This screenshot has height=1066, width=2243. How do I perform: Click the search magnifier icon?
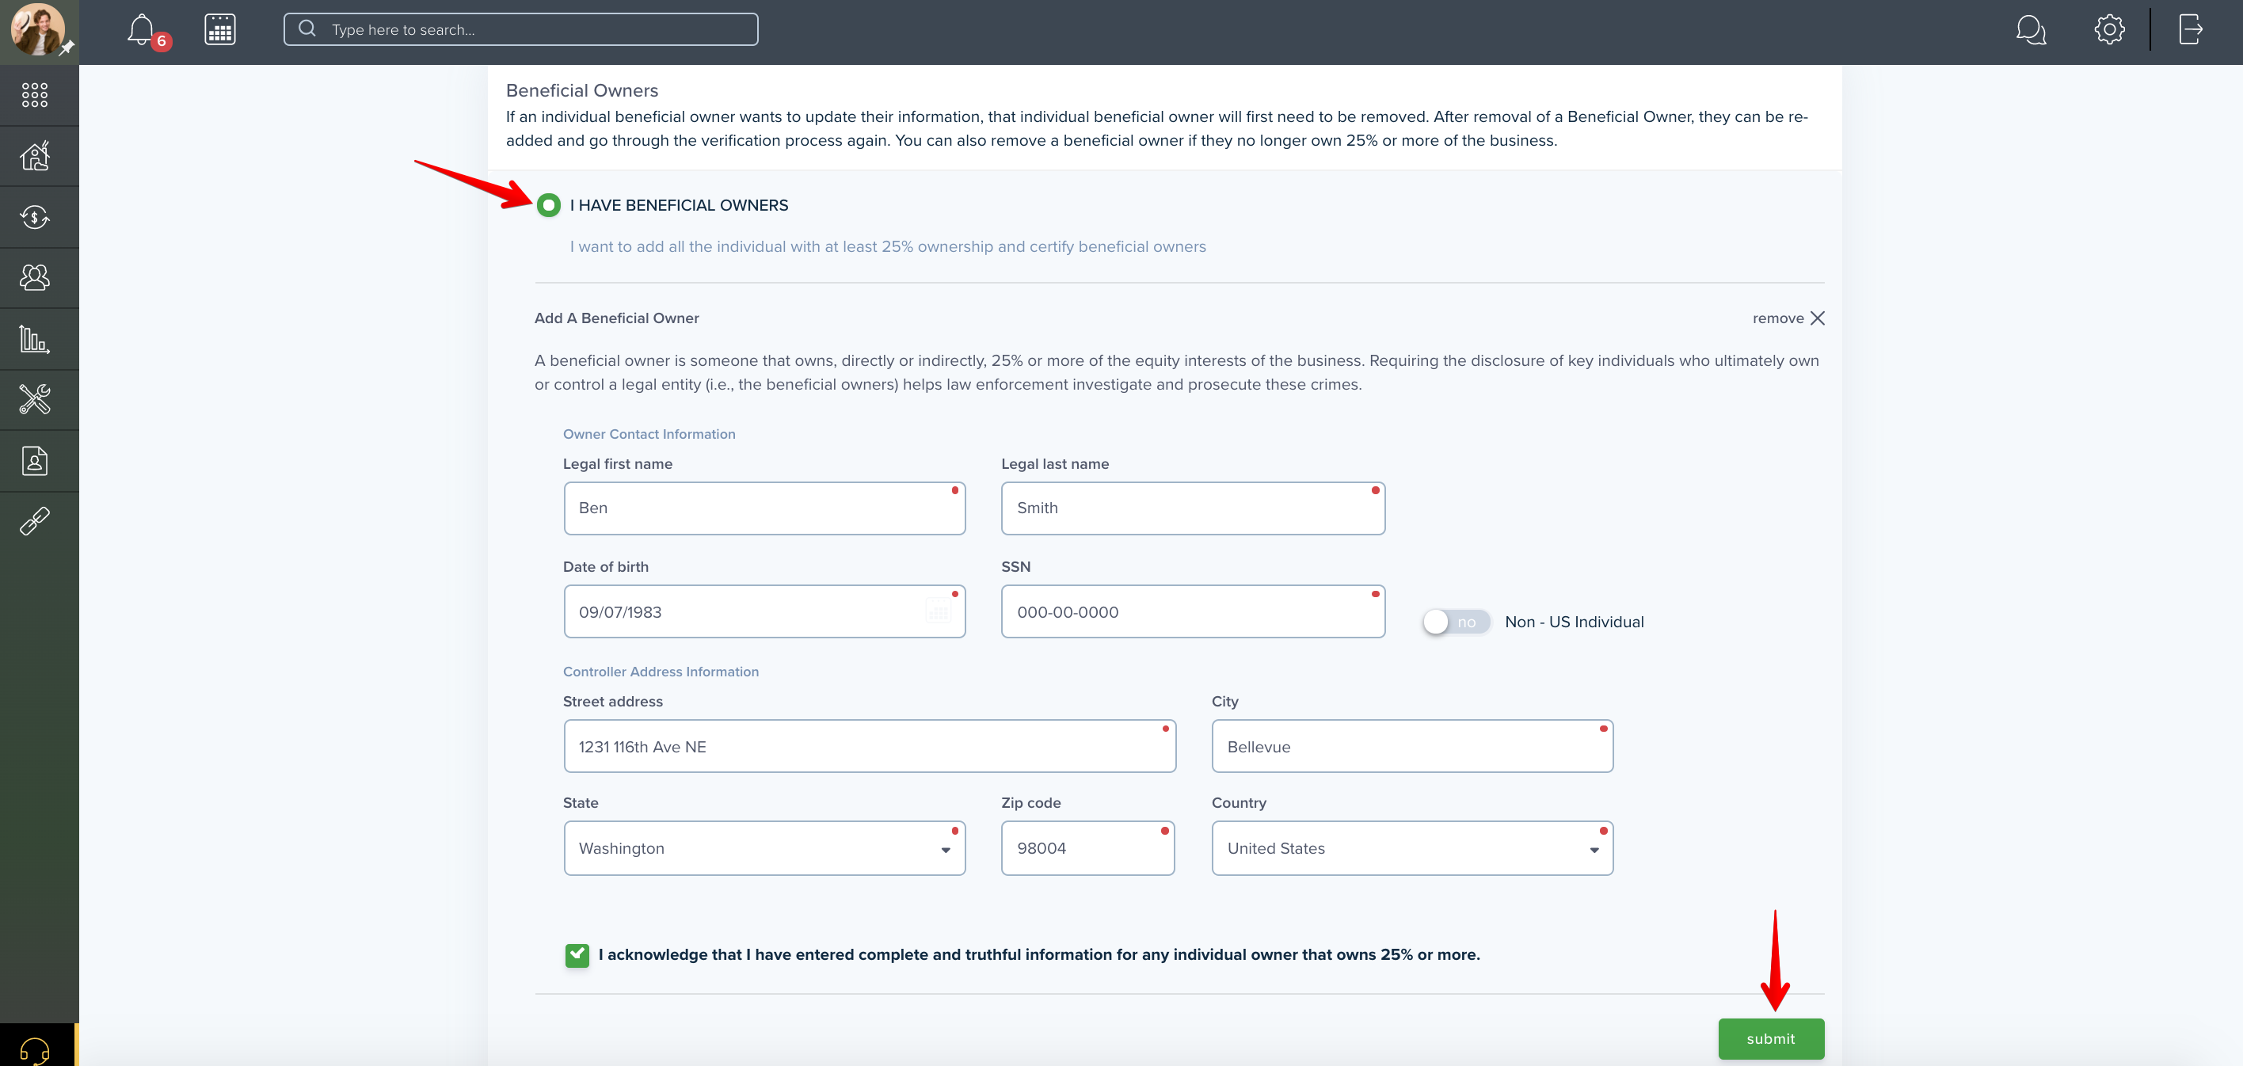coord(307,29)
